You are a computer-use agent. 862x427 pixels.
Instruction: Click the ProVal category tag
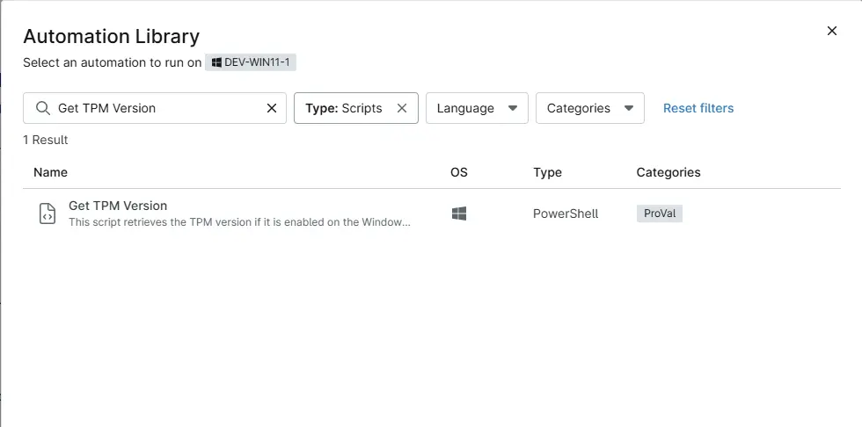tap(659, 213)
